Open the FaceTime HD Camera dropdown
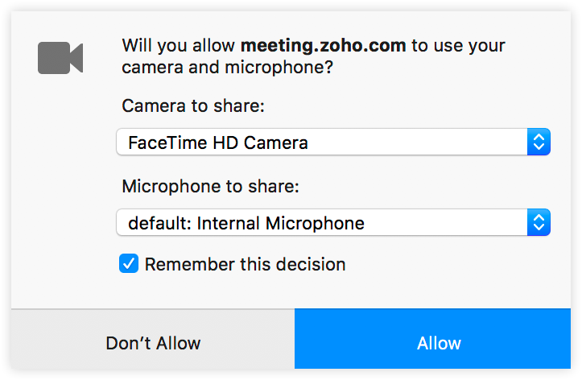The height and width of the screenshot is (380, 582). point(322,143)
